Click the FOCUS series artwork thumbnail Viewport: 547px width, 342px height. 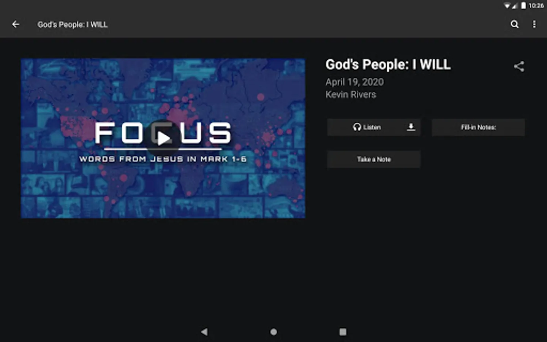163,138
